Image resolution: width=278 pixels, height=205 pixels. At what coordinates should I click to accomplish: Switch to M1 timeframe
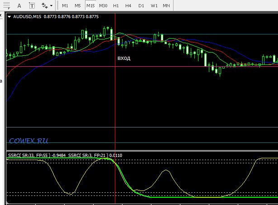pos(65,6)
